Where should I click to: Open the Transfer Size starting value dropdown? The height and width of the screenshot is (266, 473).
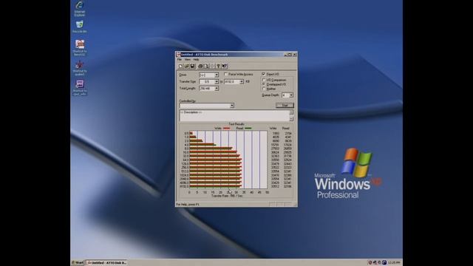tap(217, 82)
